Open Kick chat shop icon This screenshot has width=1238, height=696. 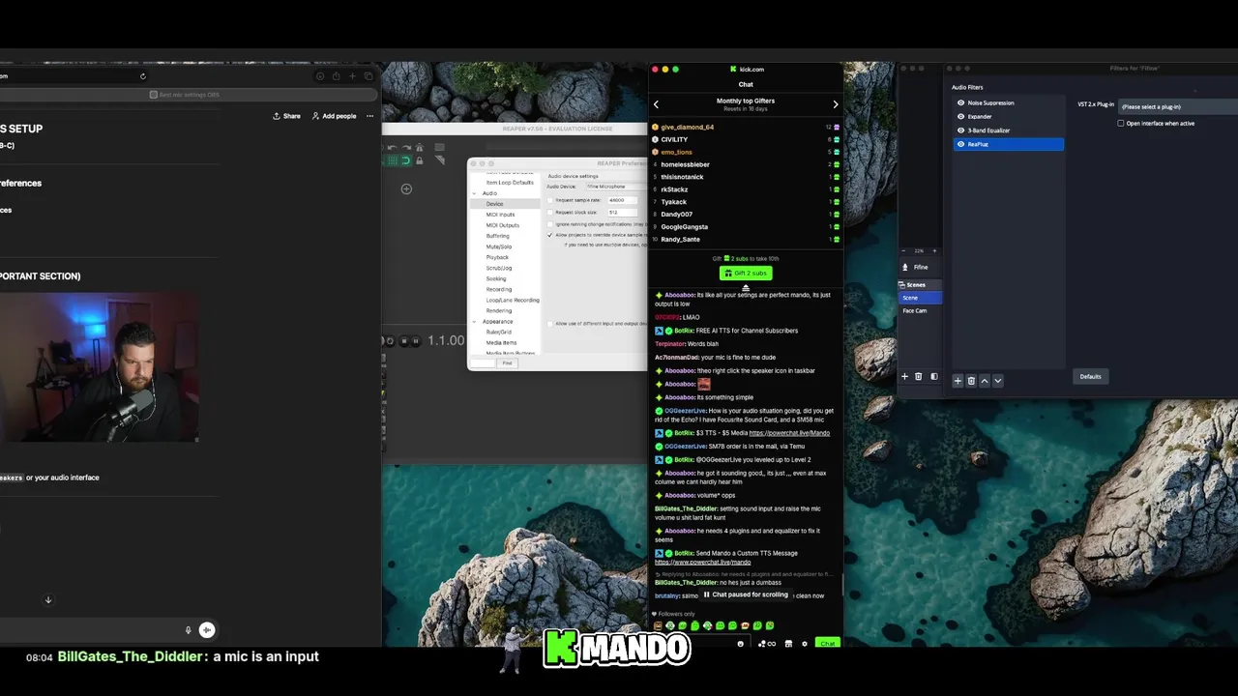788,644
